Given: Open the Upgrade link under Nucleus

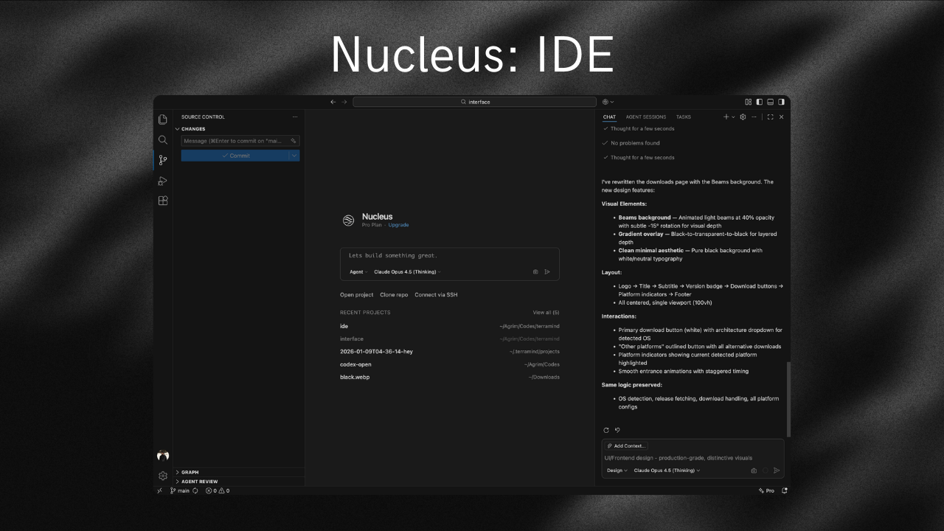Looking at the screenshot, I should coord(398,224).
